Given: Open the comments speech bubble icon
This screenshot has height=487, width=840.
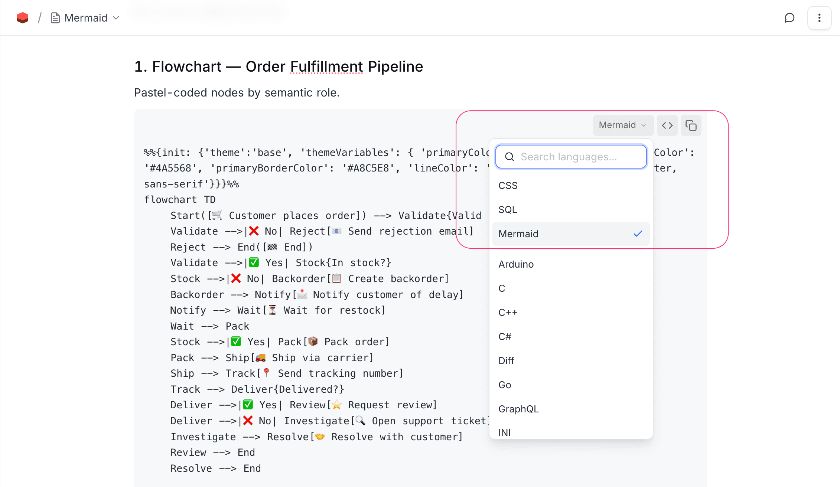Looking at the screenshot, I should pos(789,18).
